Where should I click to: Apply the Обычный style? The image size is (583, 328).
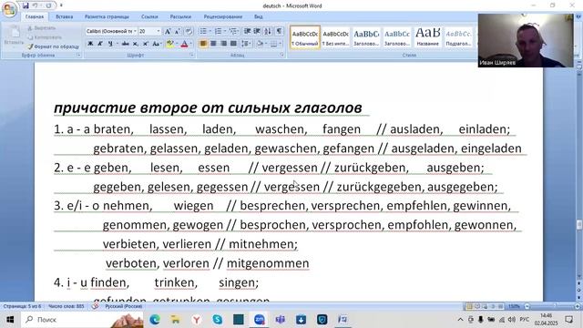coord(305,37)
